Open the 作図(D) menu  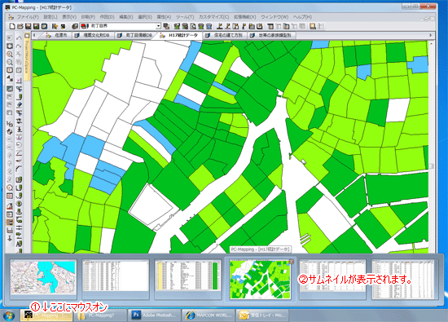click(x=107, y=17)
